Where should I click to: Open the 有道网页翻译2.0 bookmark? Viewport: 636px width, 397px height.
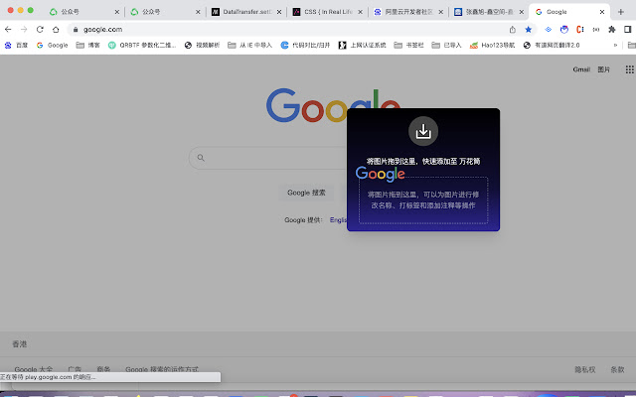(x=552, y=45)
